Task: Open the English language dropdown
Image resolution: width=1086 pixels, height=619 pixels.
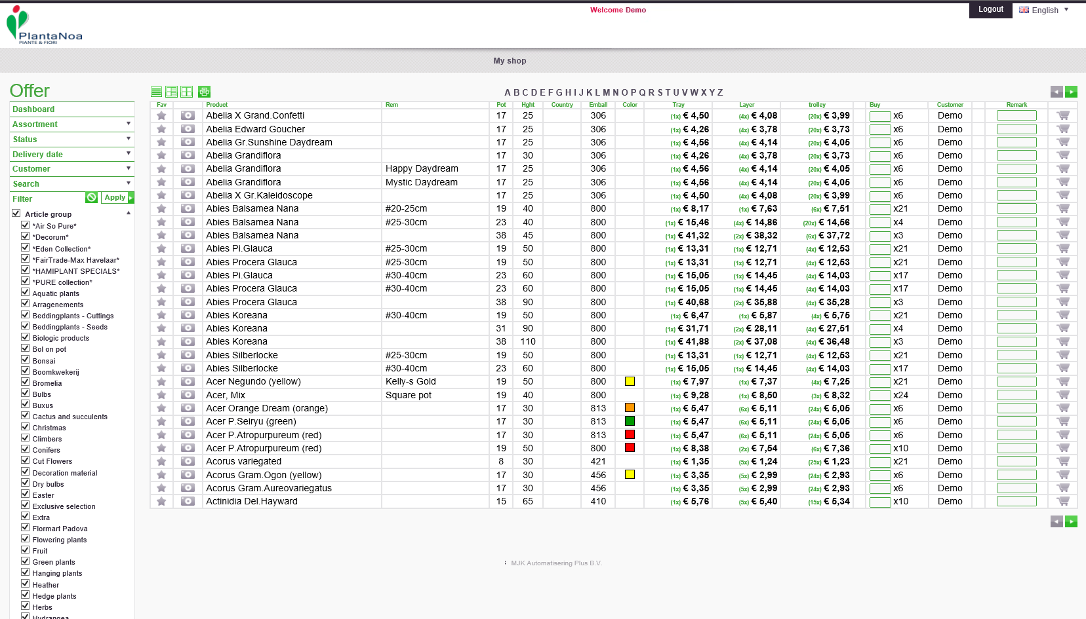Action: 1044,10
